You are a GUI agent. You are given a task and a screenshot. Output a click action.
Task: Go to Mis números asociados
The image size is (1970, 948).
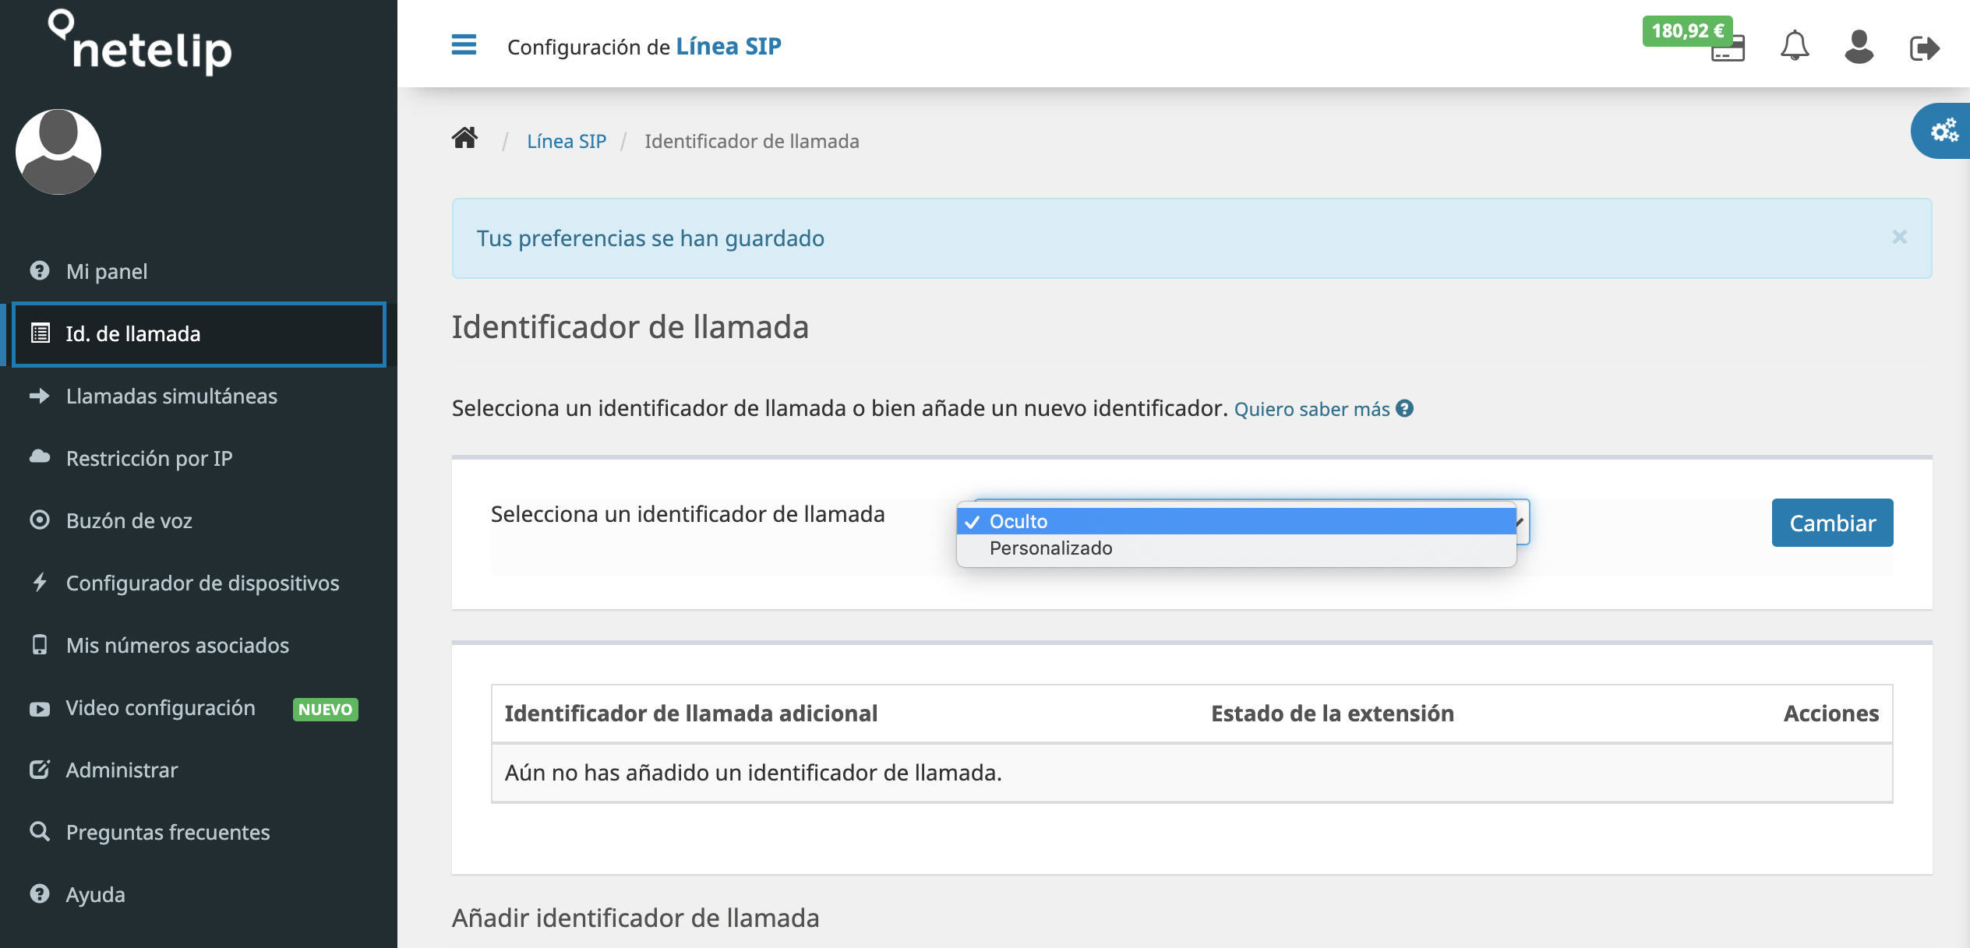[177, 645]
